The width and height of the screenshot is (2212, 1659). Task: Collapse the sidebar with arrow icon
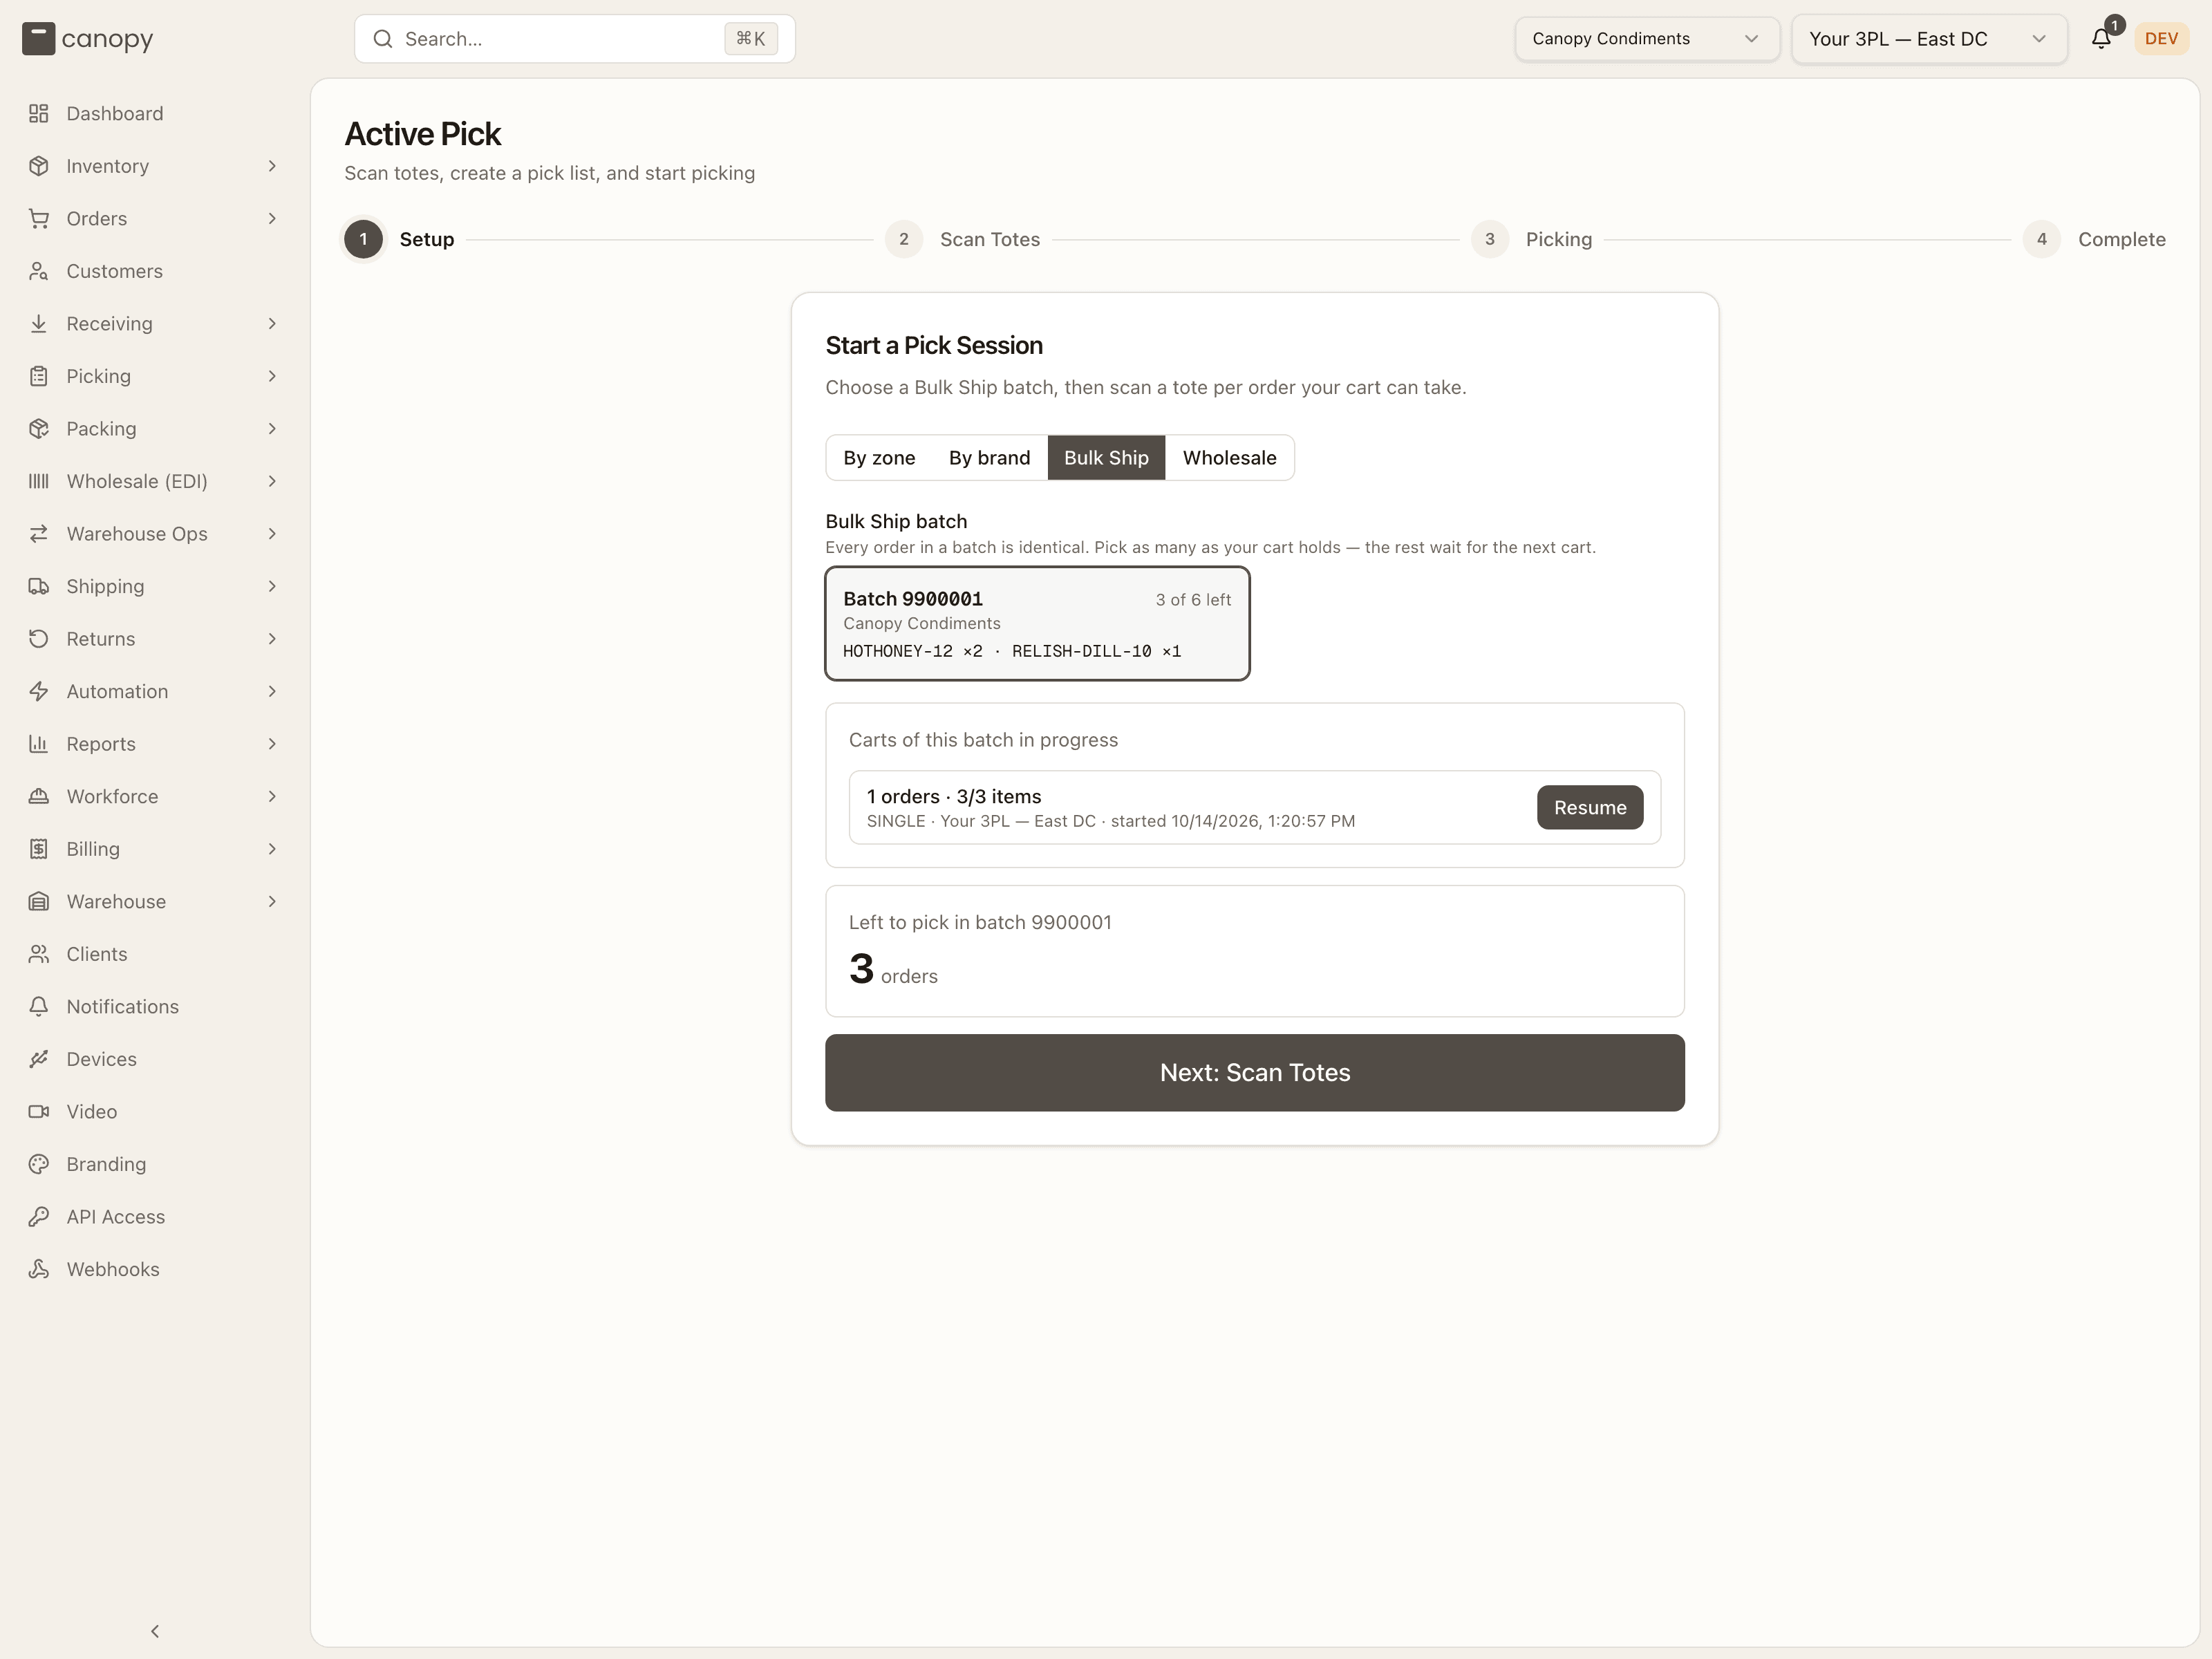click(x=155, y=1631)
